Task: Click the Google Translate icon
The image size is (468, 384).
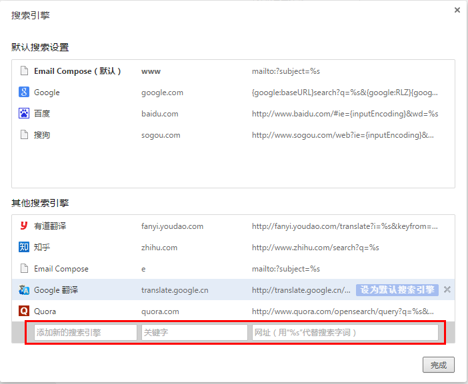Action: [24, 290]
